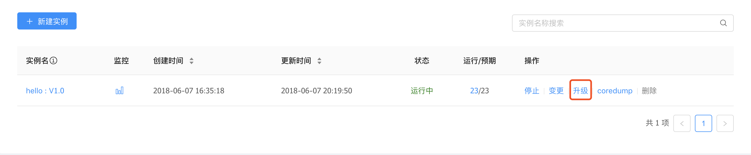
Task: Open the hello : V1.0 instance
Action: (x=45, y=91)
